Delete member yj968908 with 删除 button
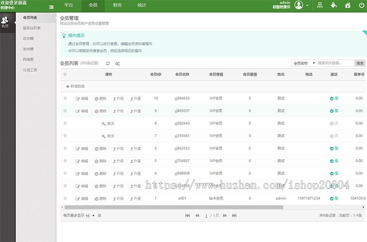367x242 pixels. (x=101, y=174)
